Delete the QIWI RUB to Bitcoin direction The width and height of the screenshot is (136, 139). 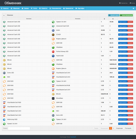click(x=130, y=94)
